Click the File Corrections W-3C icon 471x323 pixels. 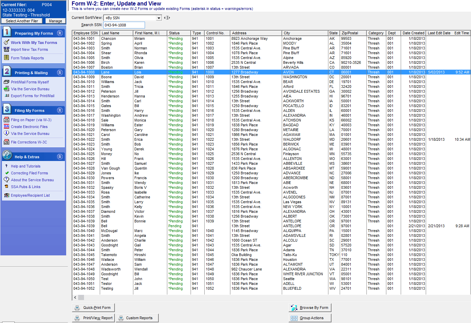click(6, 142)
